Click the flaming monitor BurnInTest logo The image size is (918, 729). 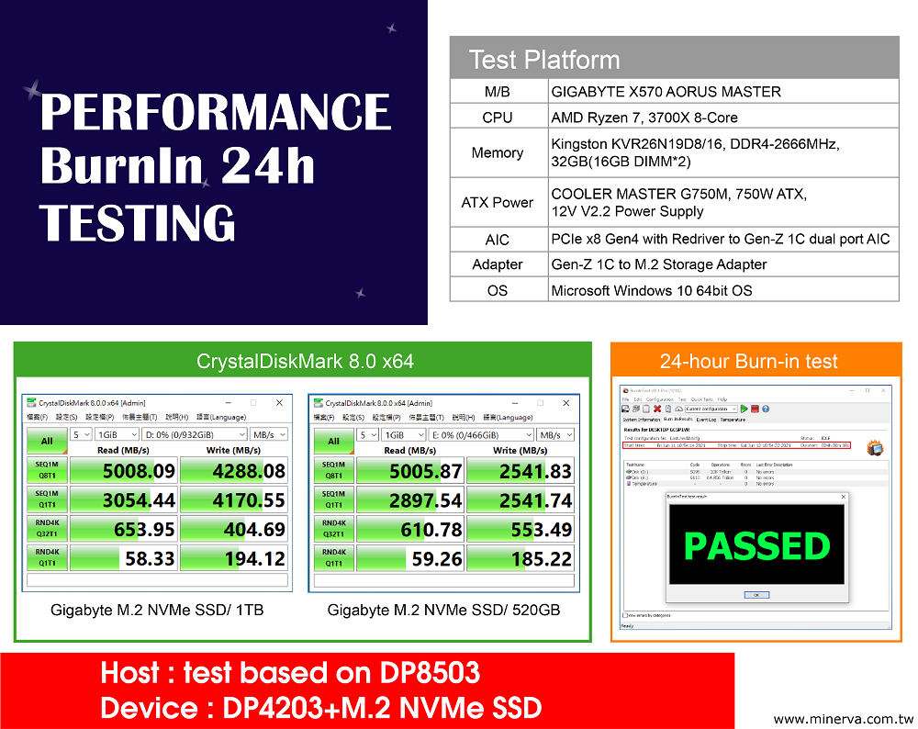875,448
